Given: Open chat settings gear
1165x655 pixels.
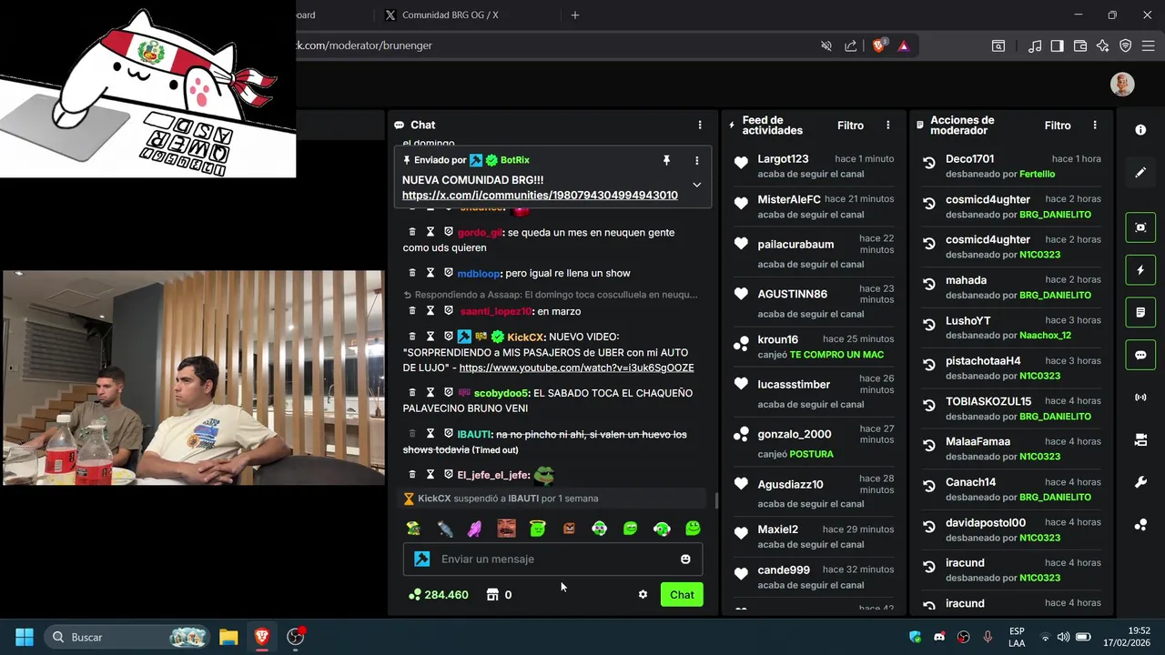Looking at the screenshot, I should [643, 595].
